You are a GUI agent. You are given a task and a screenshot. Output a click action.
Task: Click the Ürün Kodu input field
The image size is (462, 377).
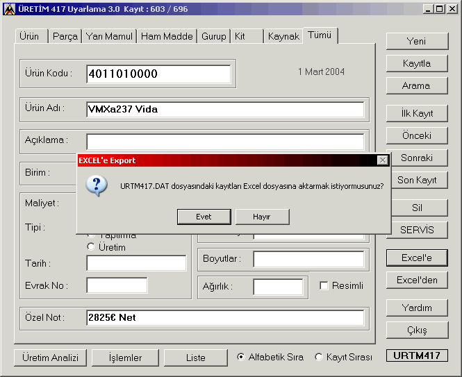[159, 74]
